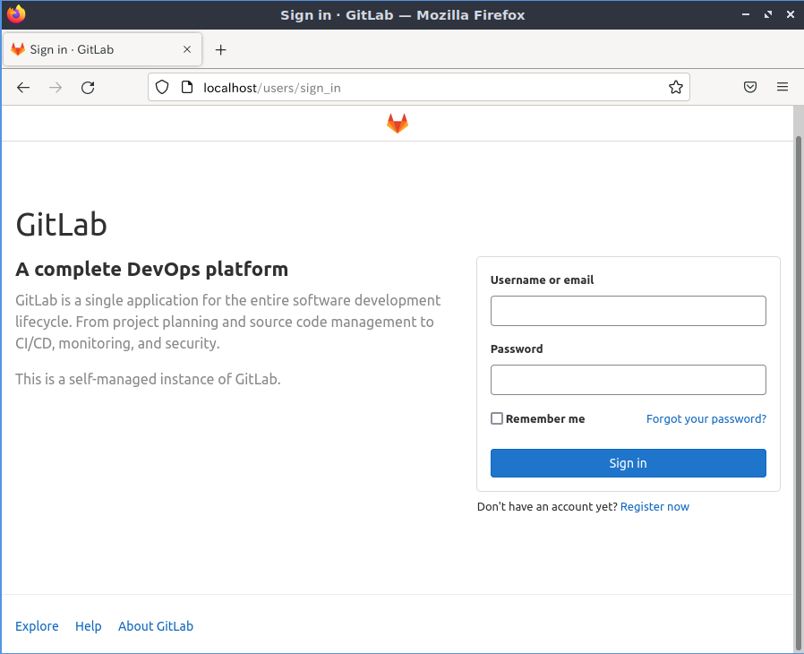Image resolution: width=804 pixels, height=654 pixels.
Task: Click 'This is a self-managed instance' text
Action: (148, 379)
